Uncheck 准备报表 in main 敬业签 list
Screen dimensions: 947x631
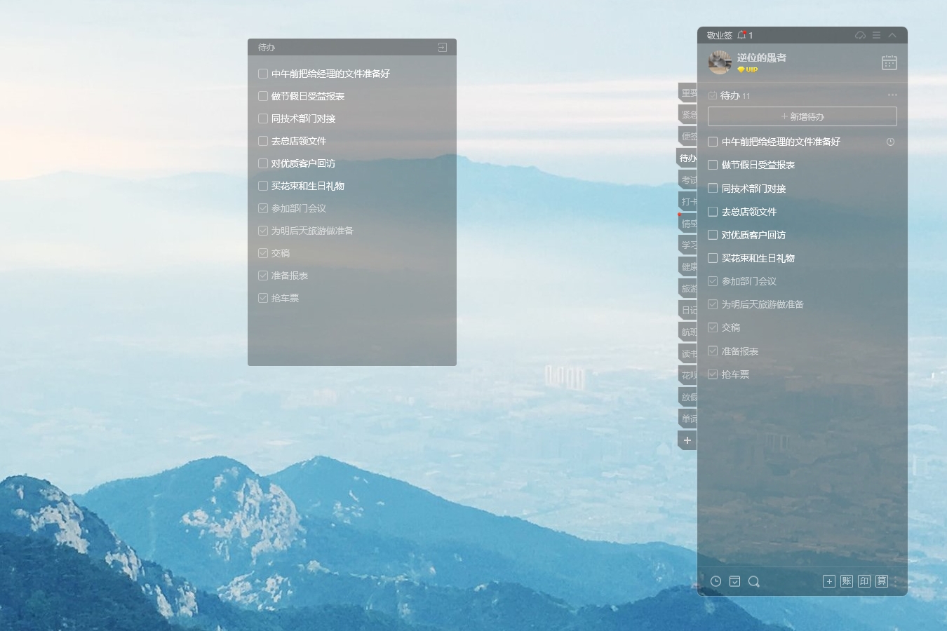pos(713,351)
